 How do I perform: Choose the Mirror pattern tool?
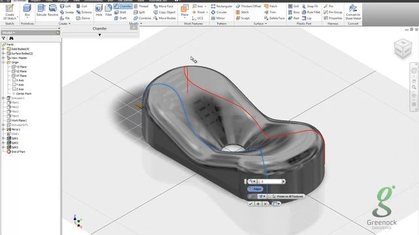coord(218,18)
